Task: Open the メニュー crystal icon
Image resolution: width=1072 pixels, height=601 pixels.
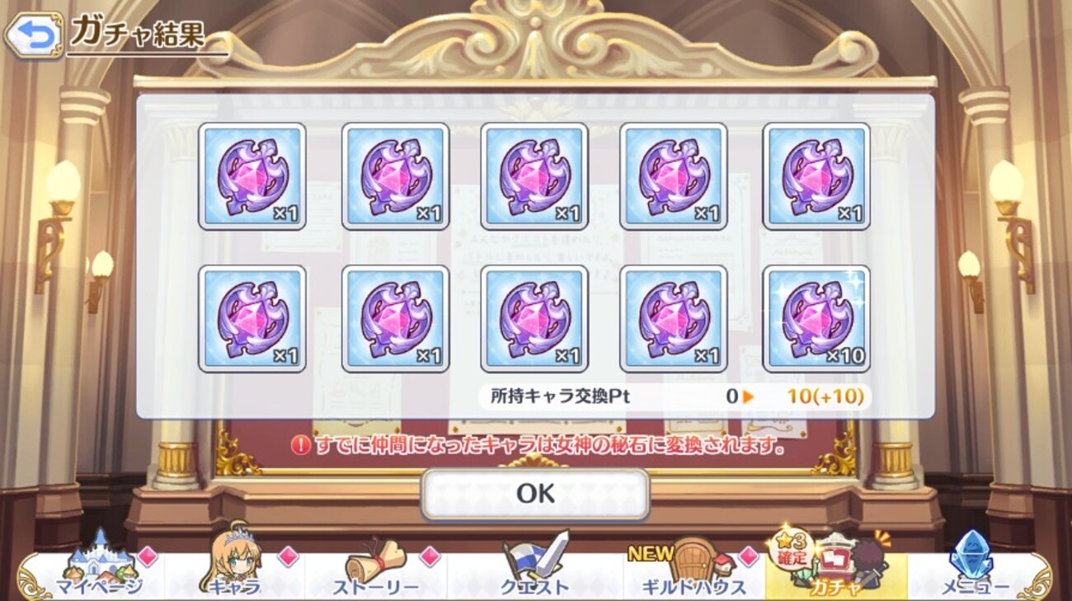Action: 975,567
